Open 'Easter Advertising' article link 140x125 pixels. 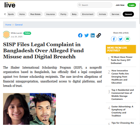(122, 111)
